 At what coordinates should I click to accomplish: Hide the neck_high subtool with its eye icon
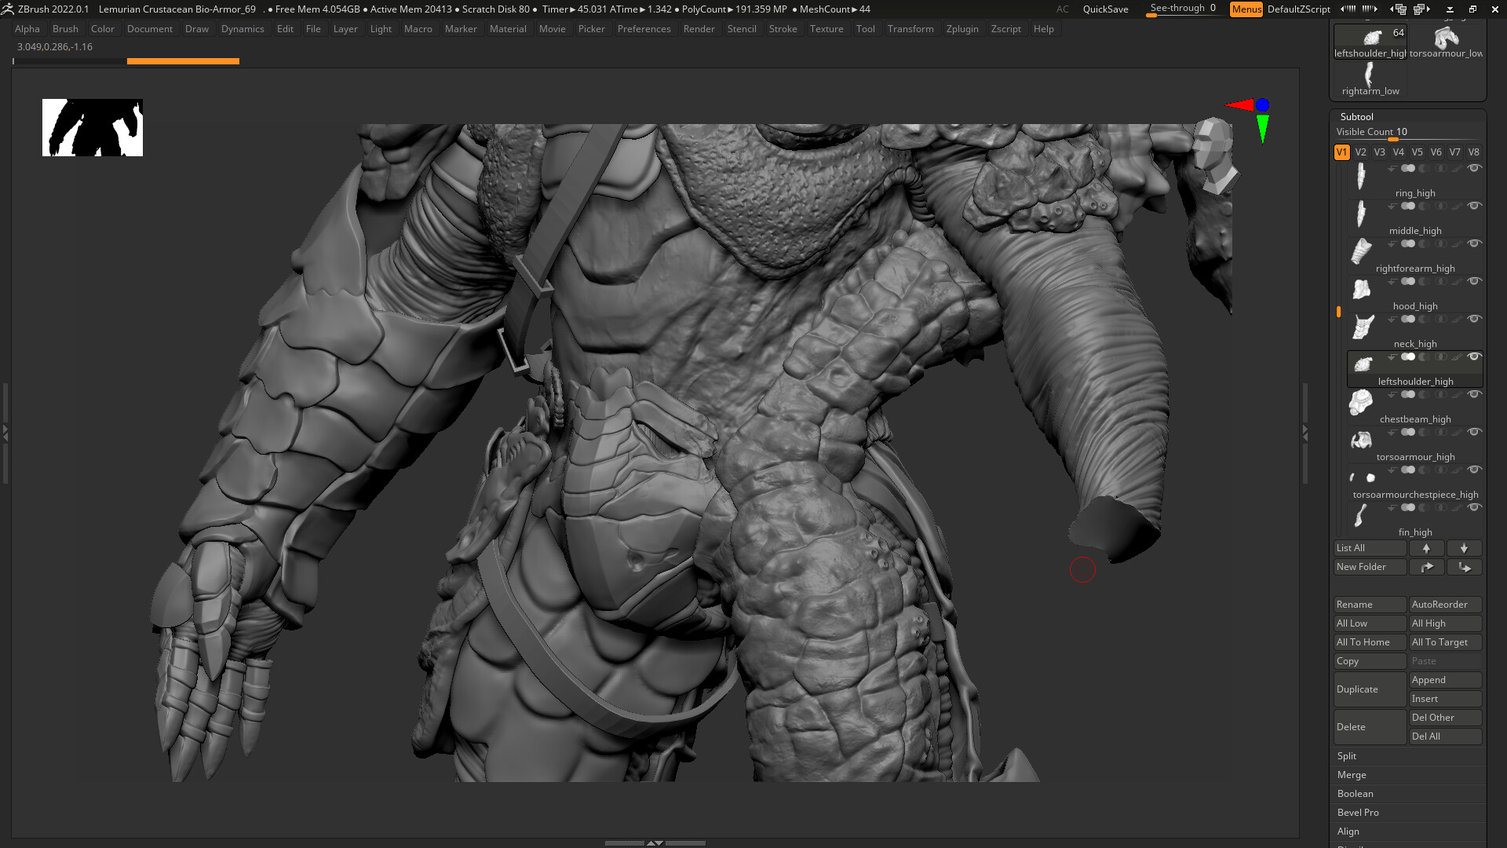coord(1473,319)
